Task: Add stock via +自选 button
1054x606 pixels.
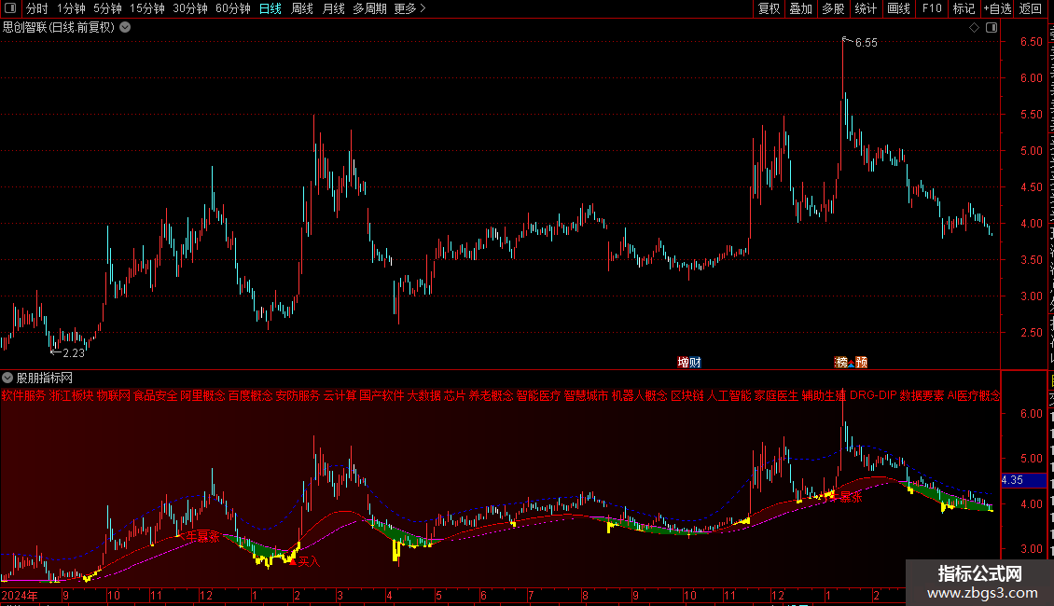Action: tap(997, 8)
